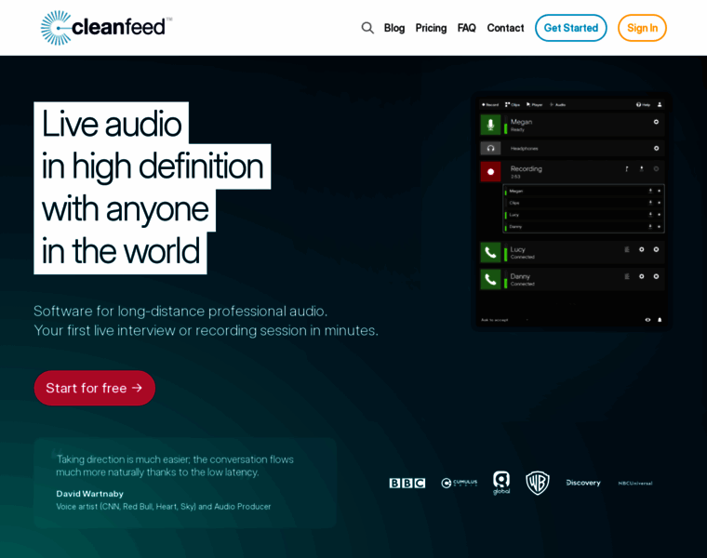Click the Warner Bros shield logo
Screen dimensions: 707x558
point(538,483)
